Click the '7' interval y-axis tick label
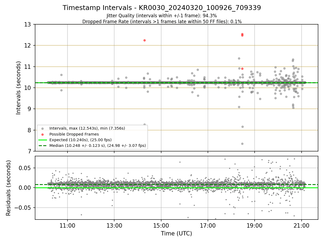This screenshot has width=324, height=243. 29,151
